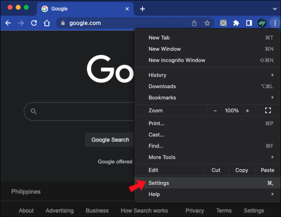Expand the More Tools submenu
Screen dimensions: 281x217
207,157
